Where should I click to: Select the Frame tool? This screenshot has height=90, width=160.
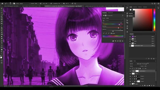pyautogui.click(x=2, y=19)
